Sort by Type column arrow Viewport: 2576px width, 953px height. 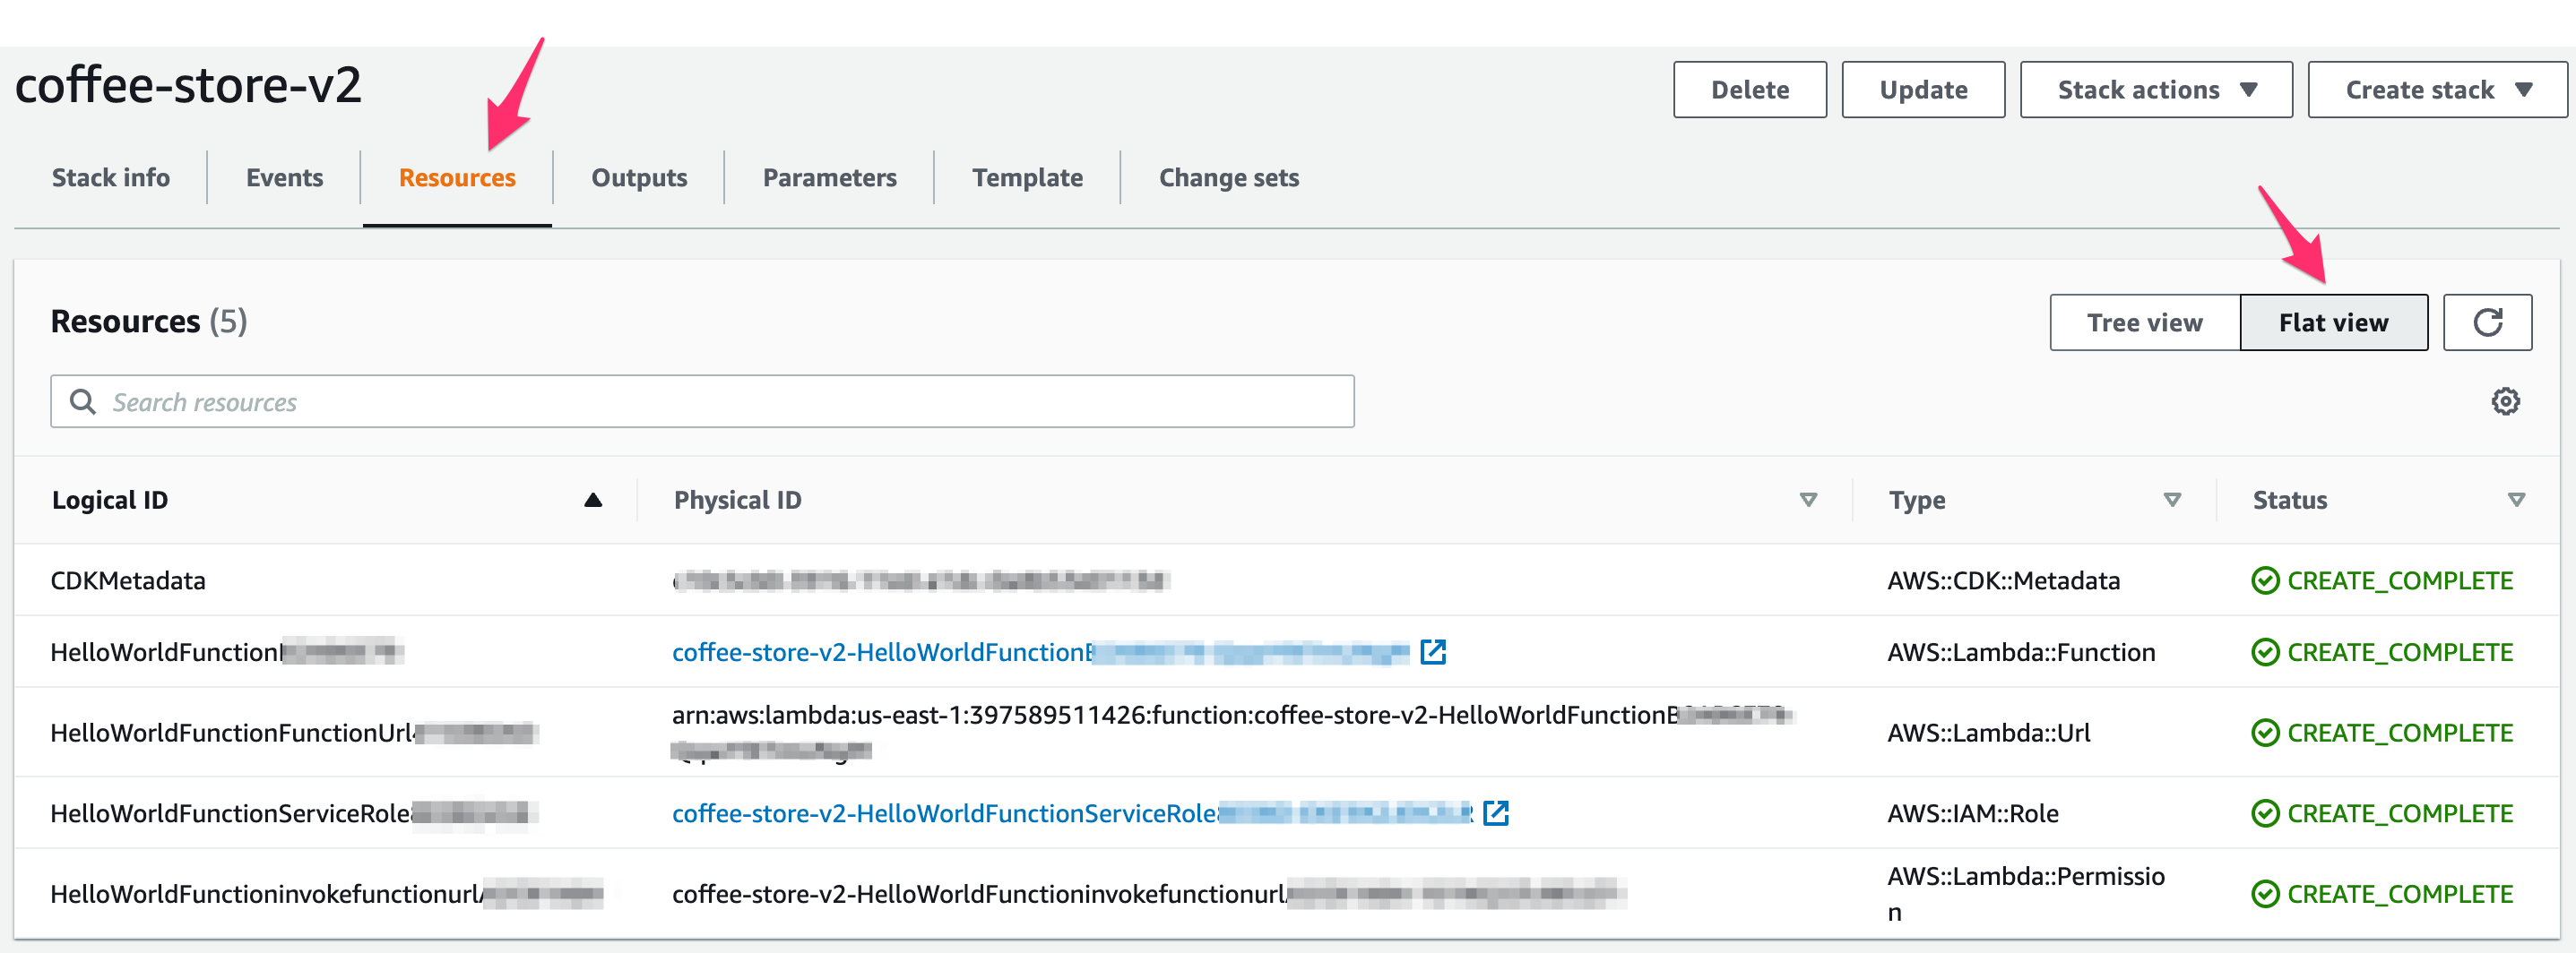2171,500
